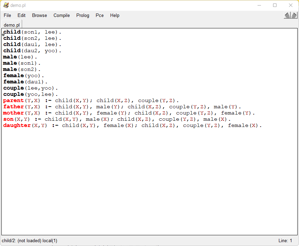This screenshot has width=299, height=246.
Task: Open the Compile menu
Action: [x=62, y=16]
